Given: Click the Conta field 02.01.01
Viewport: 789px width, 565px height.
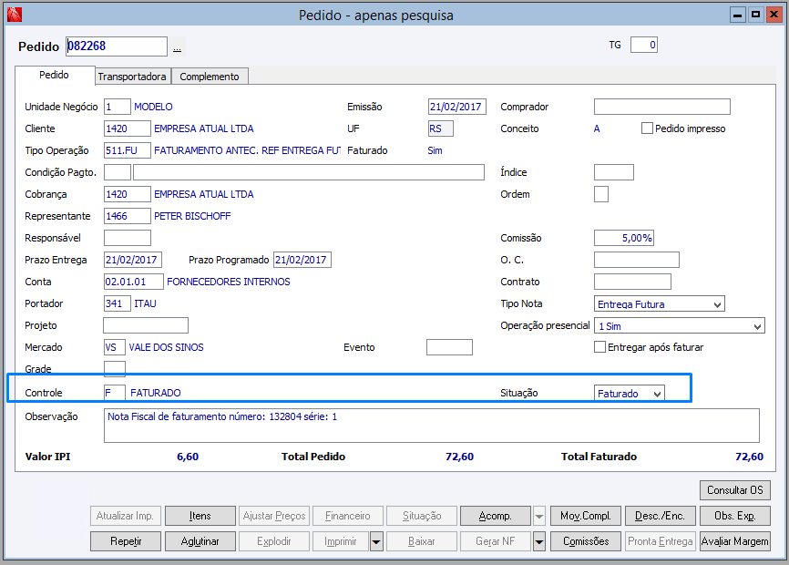Looking at the screenshot, I should click(134, 282).
